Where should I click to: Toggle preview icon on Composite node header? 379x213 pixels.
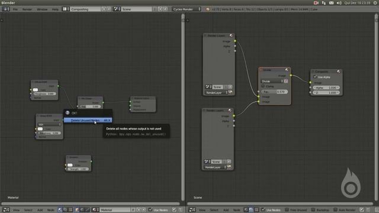pyautogui.click(x=339, y=72)
